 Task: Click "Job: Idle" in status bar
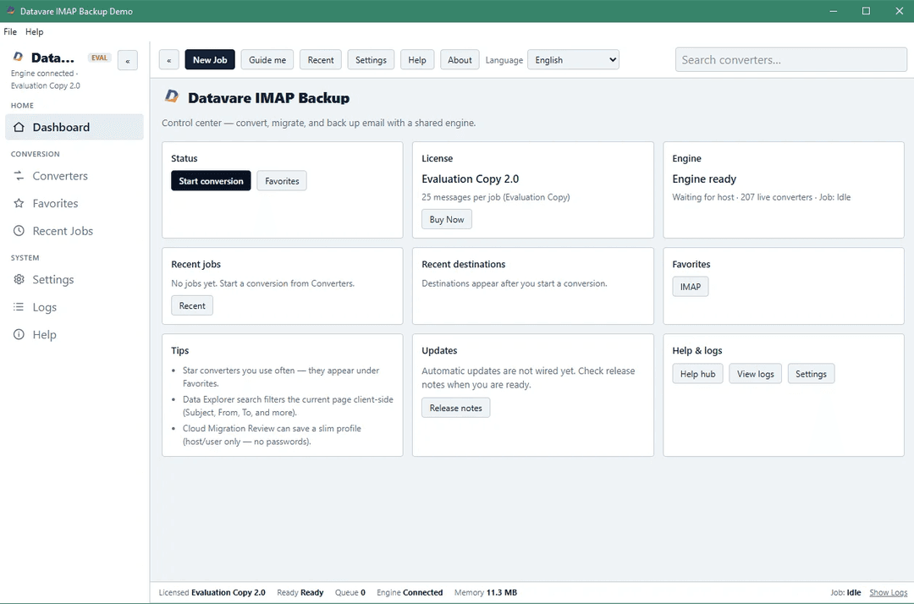[x=845, y=592]
